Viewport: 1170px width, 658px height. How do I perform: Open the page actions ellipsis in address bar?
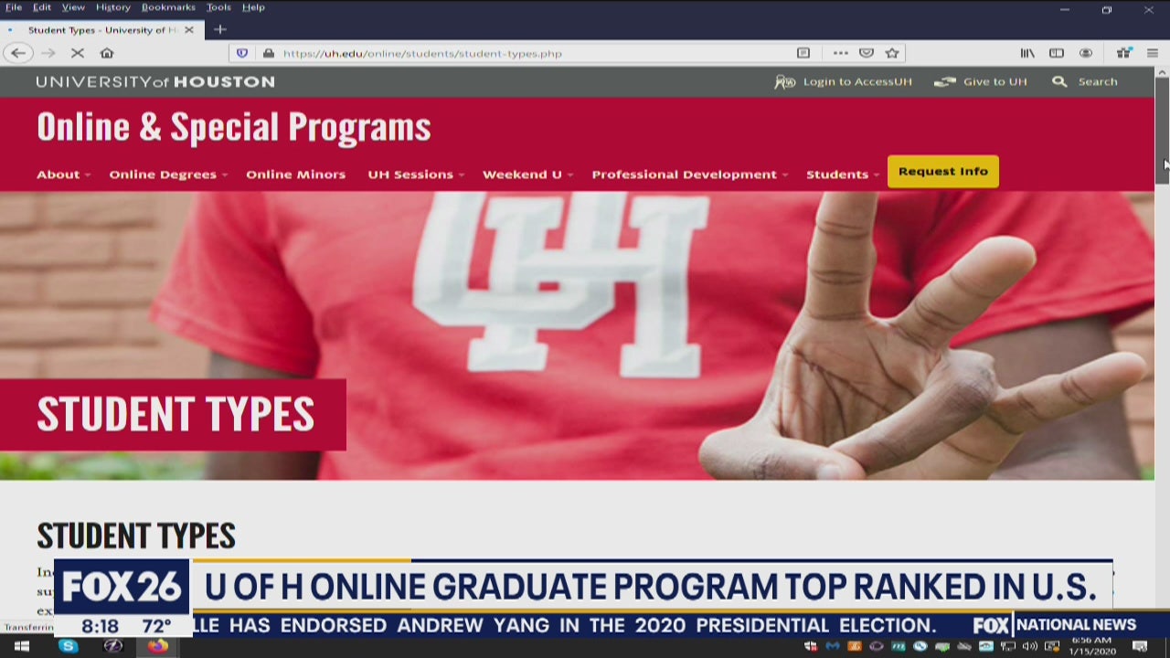[x=840, y=52]
